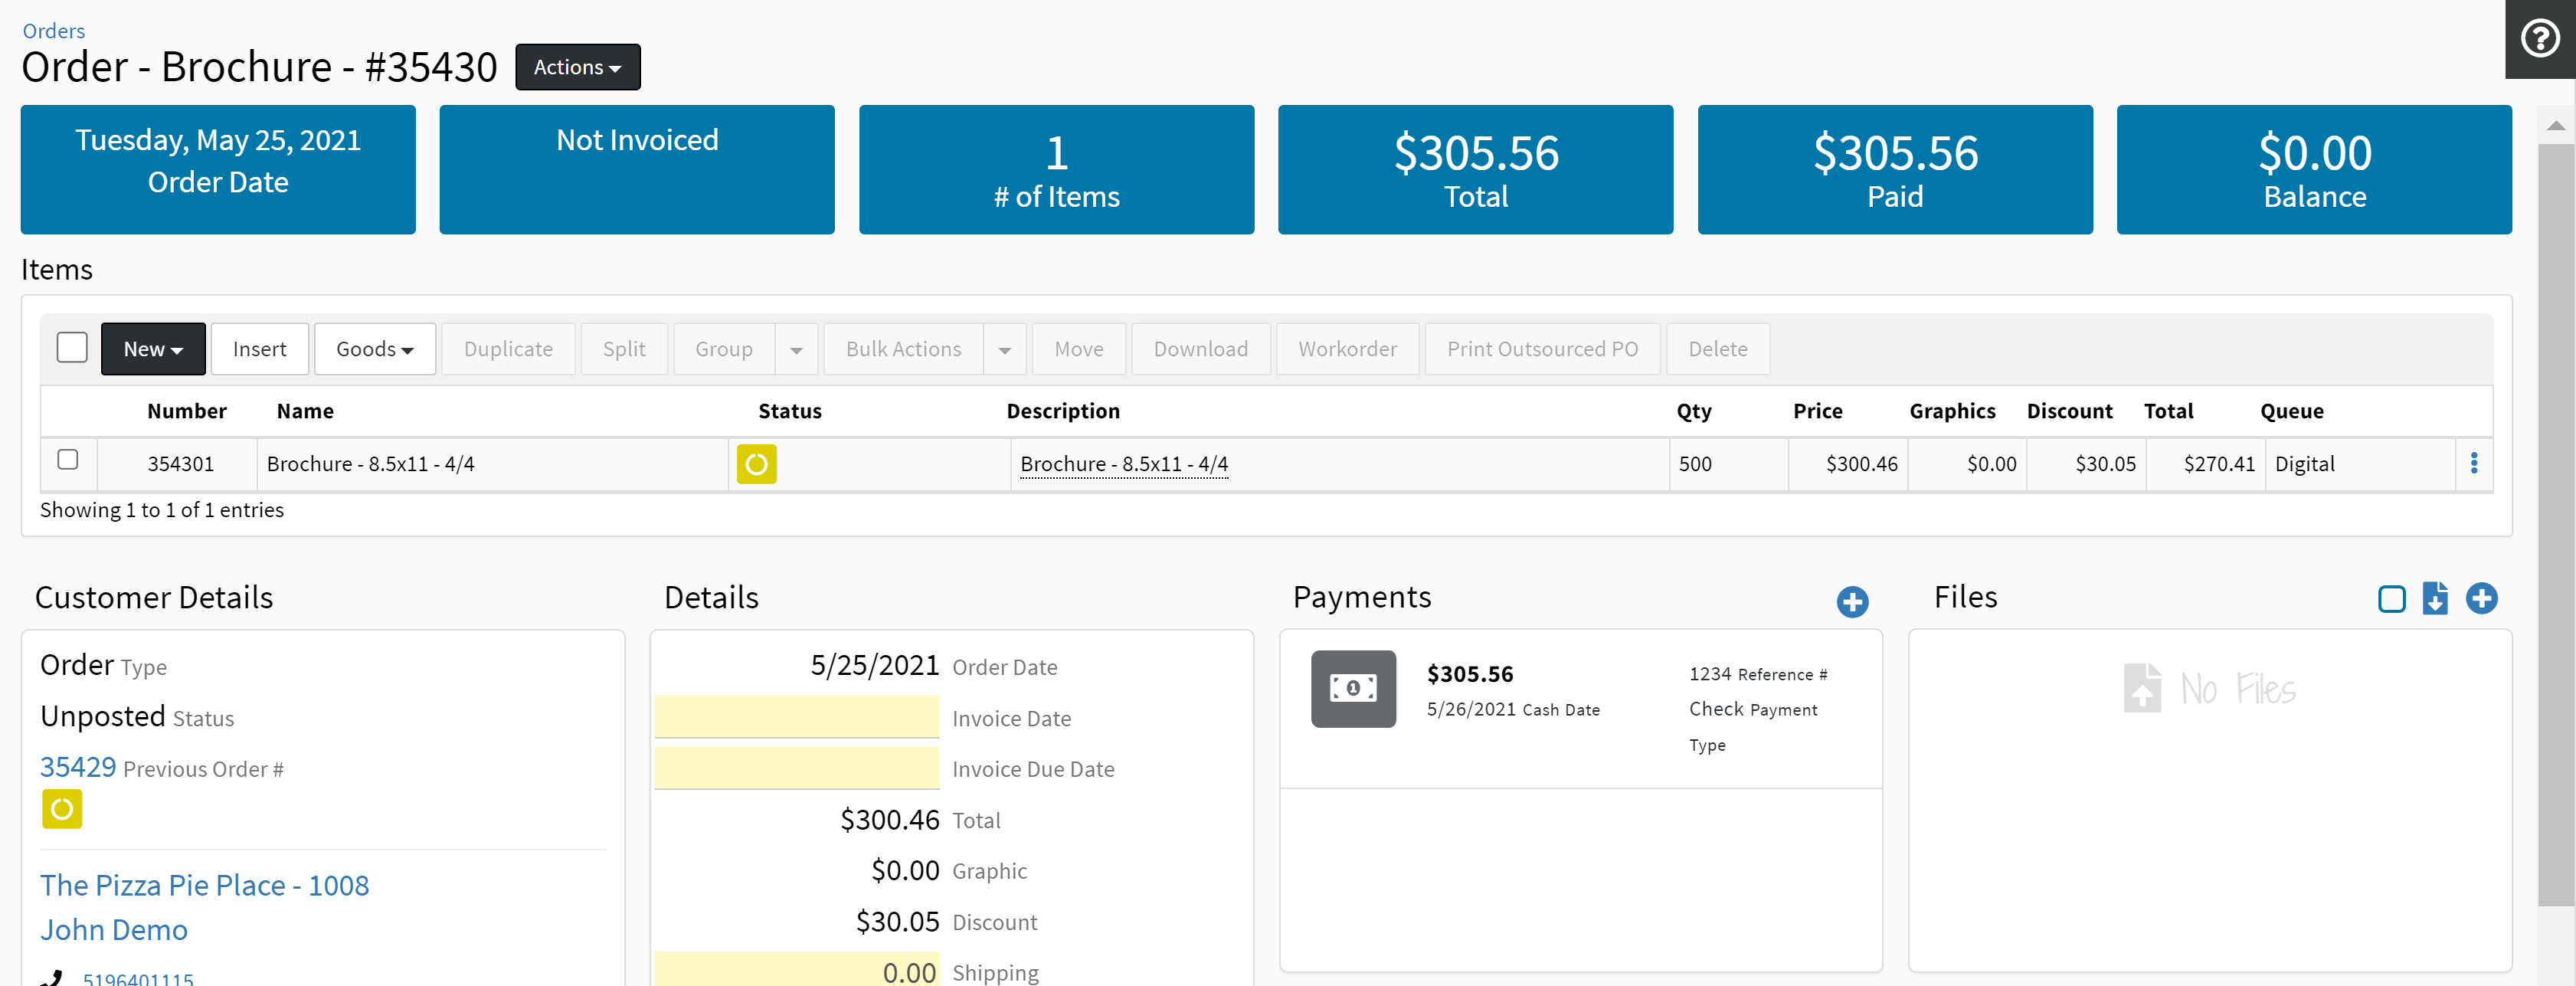Open previous order 35429 link
2576x986 pixels.
click(78, 767)
